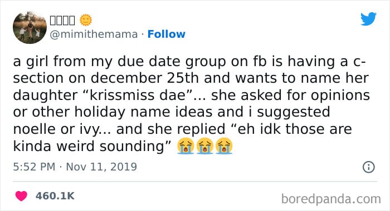390x211 pixels.
Task: Click the first crying face emoji
Action: tap(186, 146)
